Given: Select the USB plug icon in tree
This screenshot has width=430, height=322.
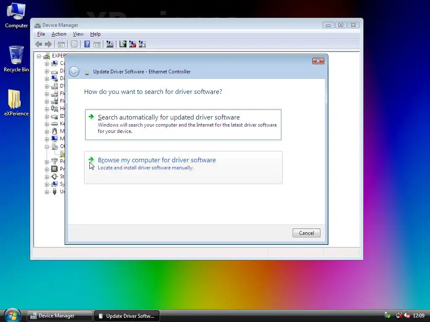Looking at the screenshot, I should [55, 191].
